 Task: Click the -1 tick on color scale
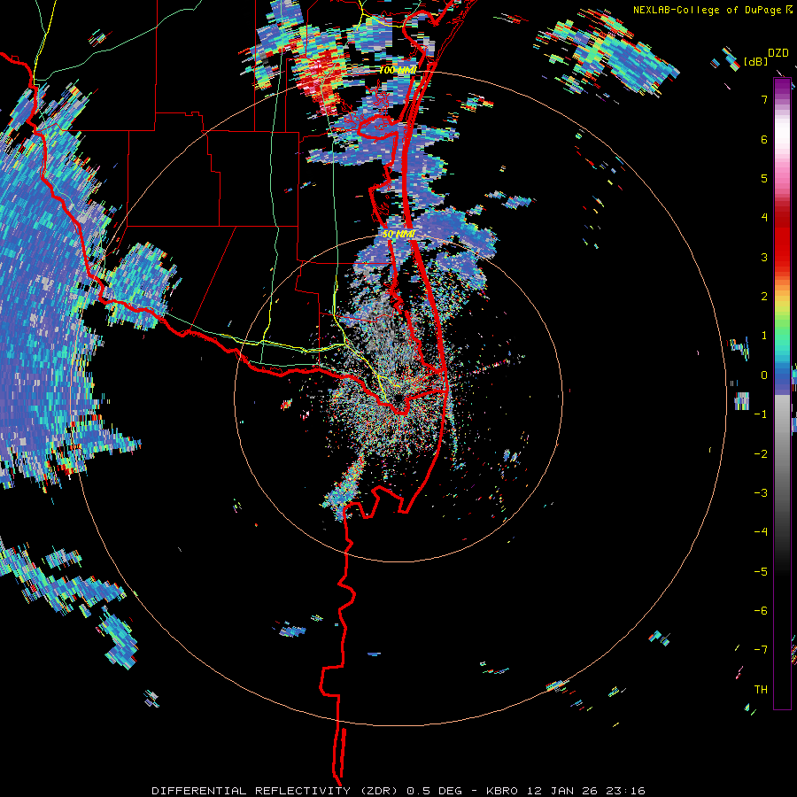click(761, 414)
